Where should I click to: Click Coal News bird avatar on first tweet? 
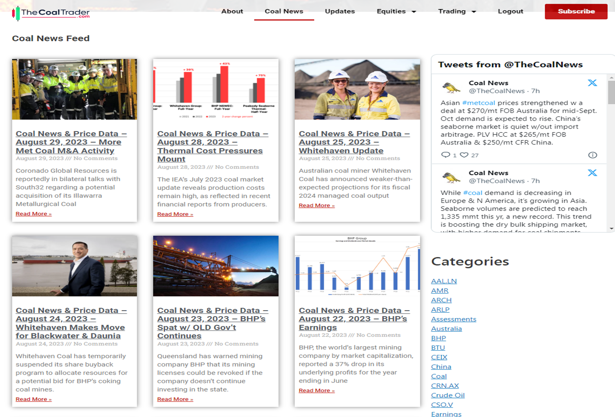(451, 87)
